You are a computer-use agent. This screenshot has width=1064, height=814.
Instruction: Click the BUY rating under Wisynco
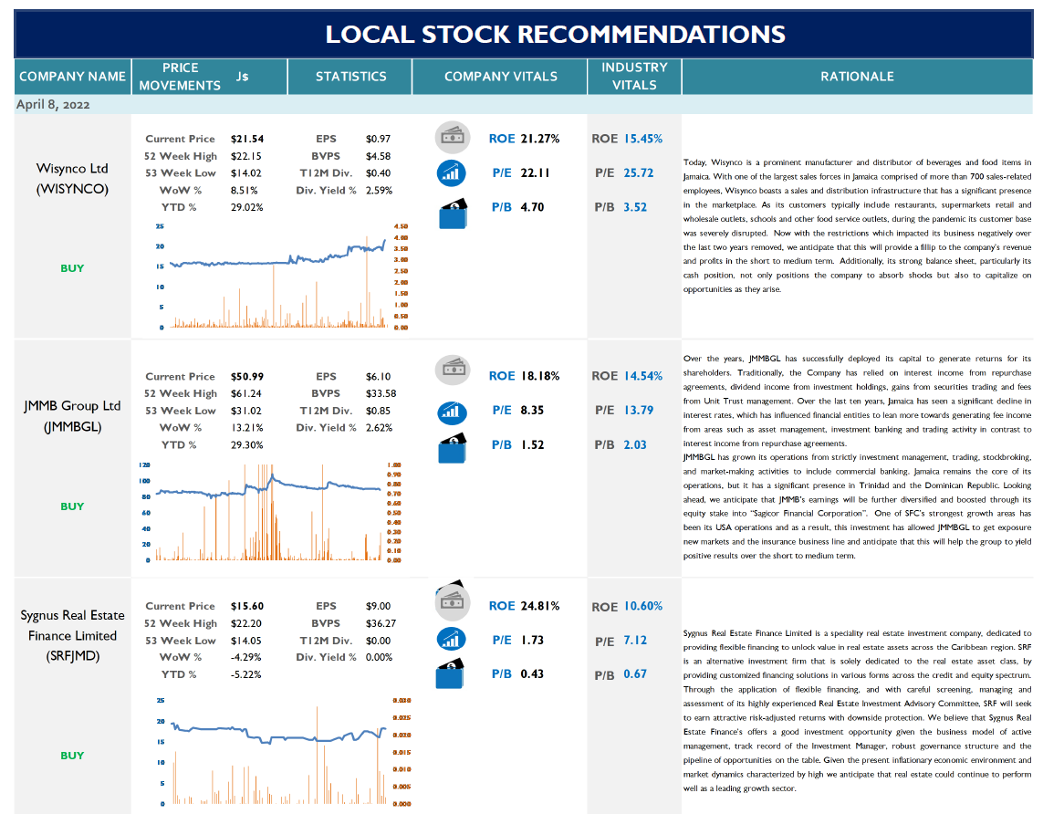point(72,268)
